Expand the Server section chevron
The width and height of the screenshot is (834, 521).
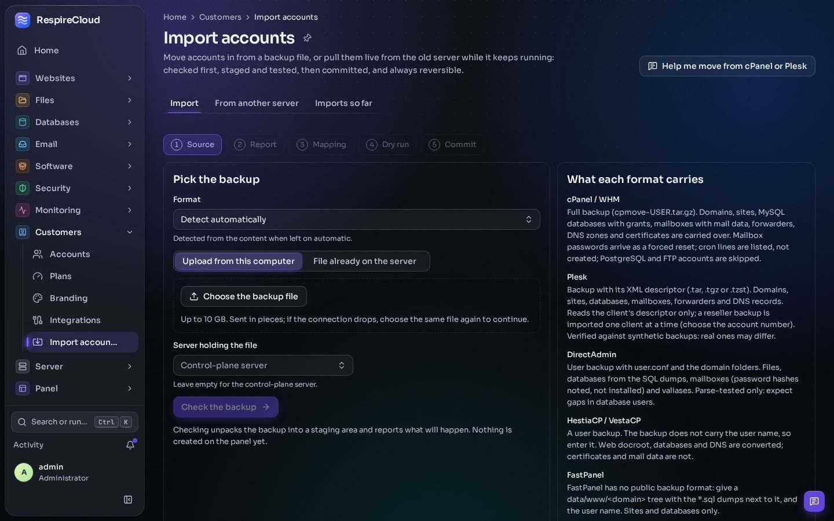pos(130,366)
